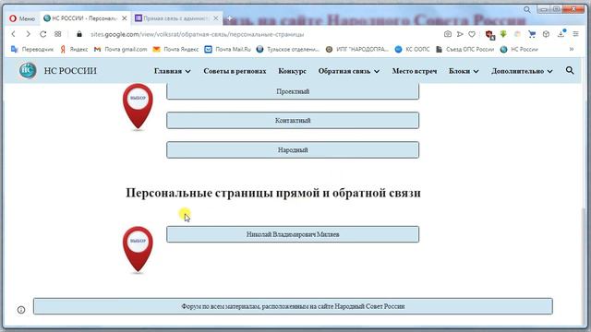Click the Проектный button
The height and width of the screenshot is (332, 591).
(293, 91)
